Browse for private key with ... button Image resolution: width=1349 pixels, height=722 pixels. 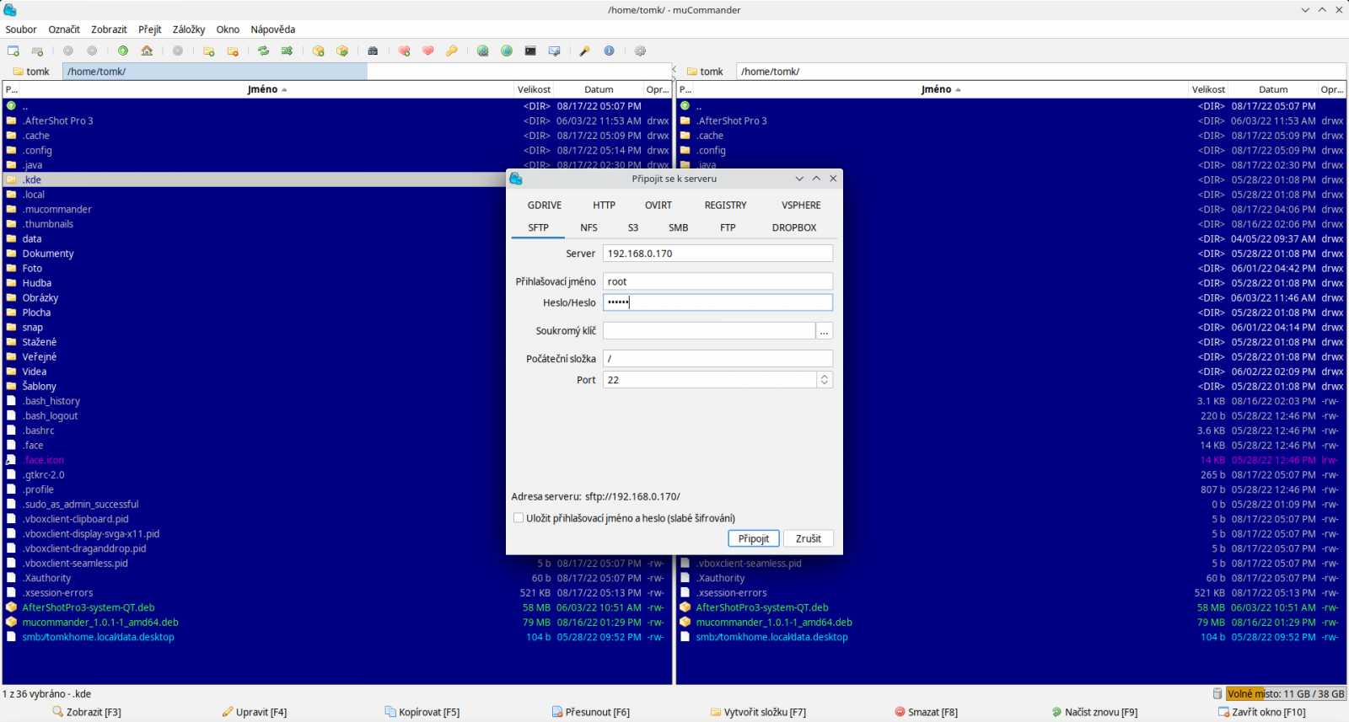[x=825, y=331]
